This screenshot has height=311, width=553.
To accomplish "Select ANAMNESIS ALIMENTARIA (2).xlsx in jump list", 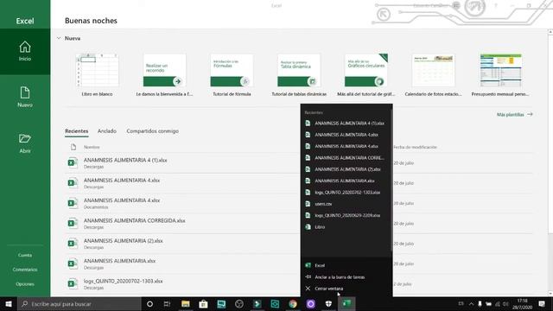I will [346, 169].
